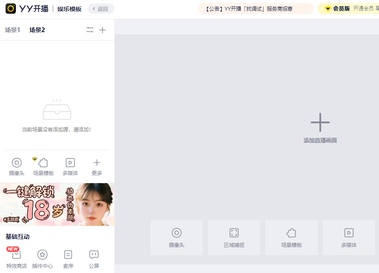The width and height of the screenshot is (379, 273).
Task: Open the scene adjustment settings icon
Action: pos(90,30)
